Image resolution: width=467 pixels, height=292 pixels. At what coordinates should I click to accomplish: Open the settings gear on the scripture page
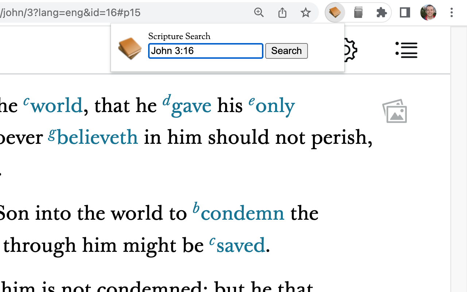[x=348, y=50]
